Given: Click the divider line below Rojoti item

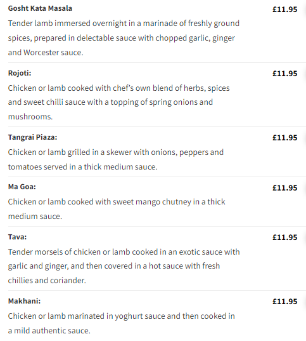Looking at the screenshot, I should pos(157,126).
